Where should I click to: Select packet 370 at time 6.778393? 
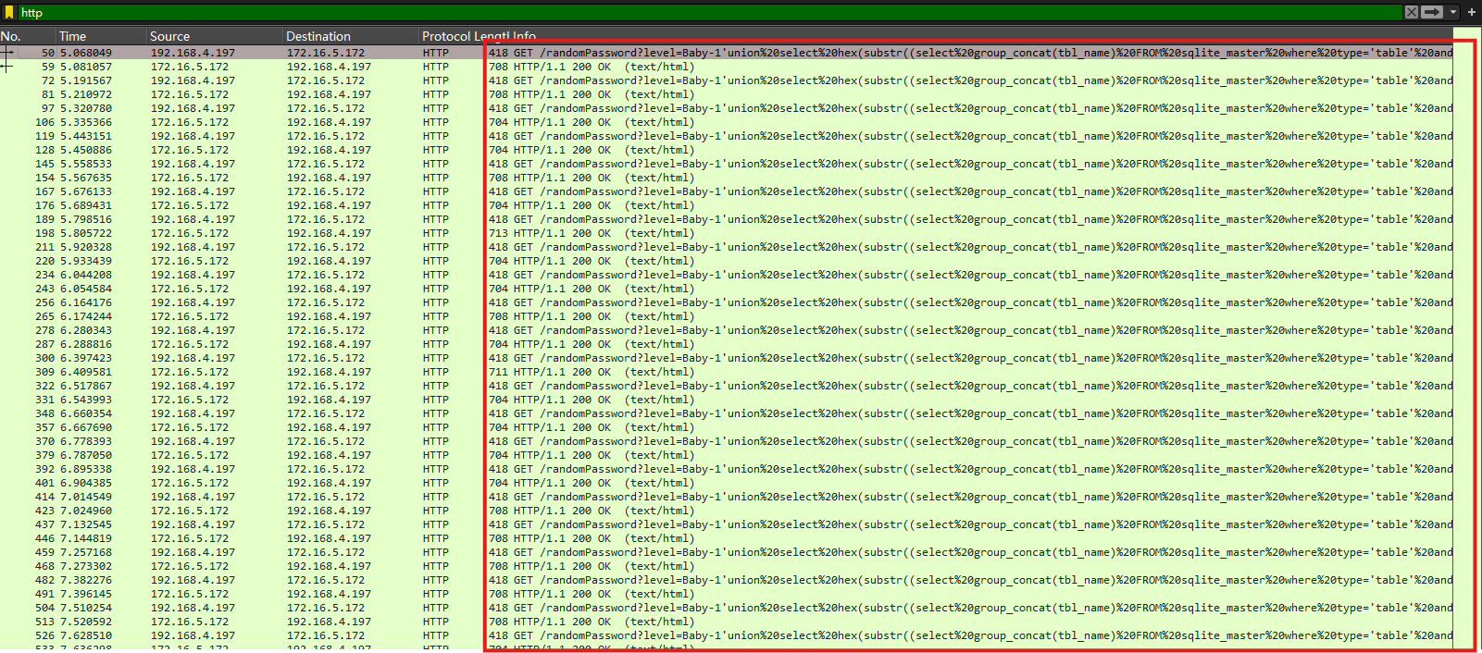coord(727,441)
